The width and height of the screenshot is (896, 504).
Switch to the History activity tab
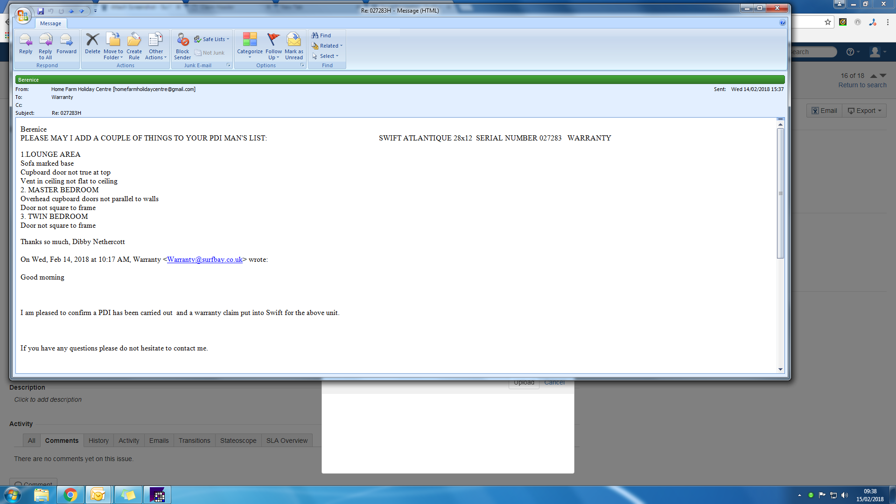(98, 441)
